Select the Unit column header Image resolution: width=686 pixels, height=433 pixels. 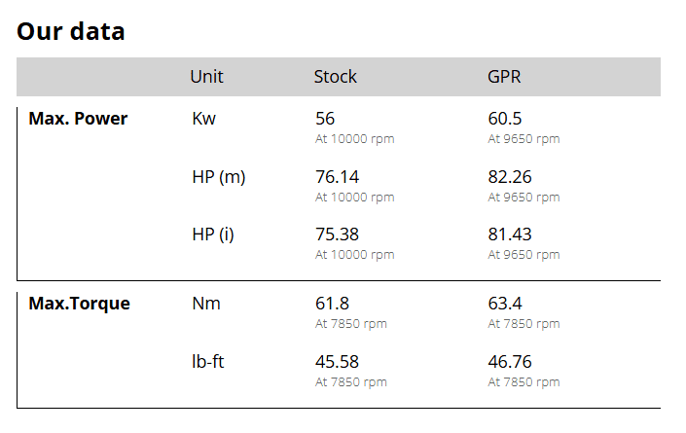pos(206,77)
